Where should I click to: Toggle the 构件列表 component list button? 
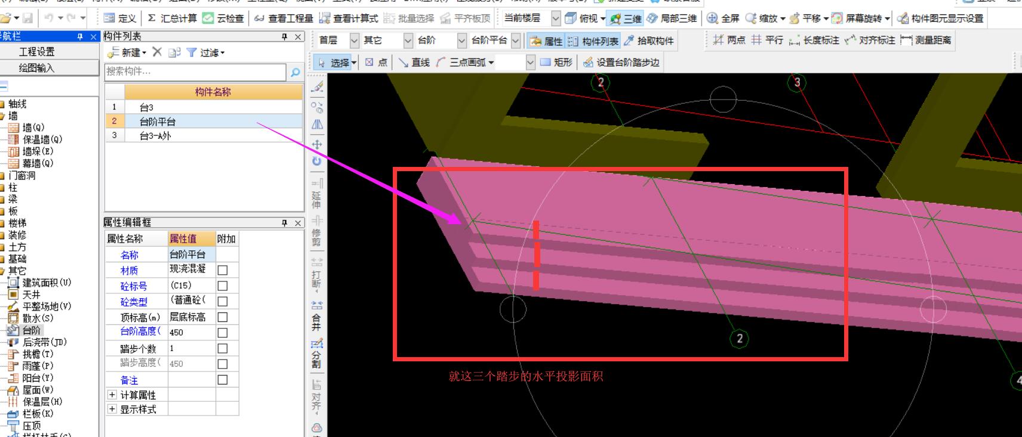coord(593,41)
